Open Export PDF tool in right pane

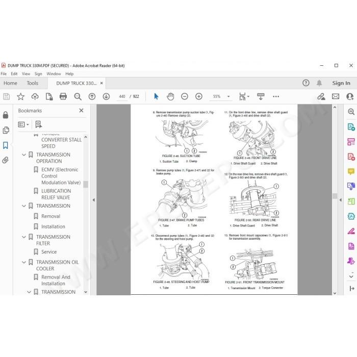(351, 126)
